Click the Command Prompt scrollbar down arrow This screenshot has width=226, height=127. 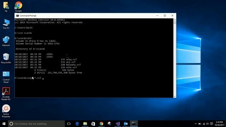[175, 96]
